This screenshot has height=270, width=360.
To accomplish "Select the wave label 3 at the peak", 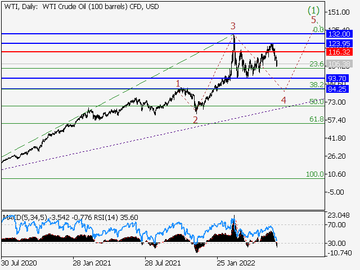I will point(233,26).
